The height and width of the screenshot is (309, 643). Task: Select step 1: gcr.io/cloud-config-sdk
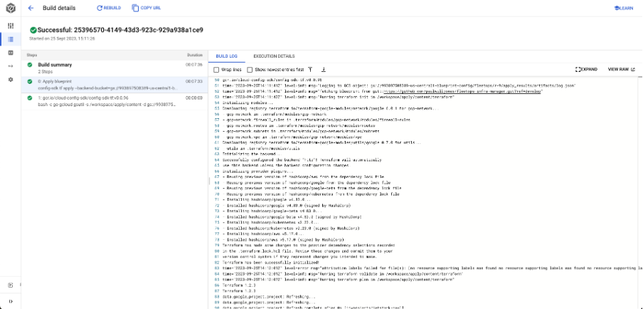point(115,101)
